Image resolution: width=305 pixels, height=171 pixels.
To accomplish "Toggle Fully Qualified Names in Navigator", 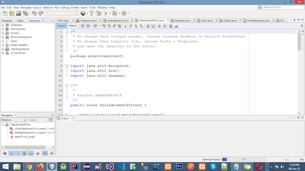I will coord(38,154).
